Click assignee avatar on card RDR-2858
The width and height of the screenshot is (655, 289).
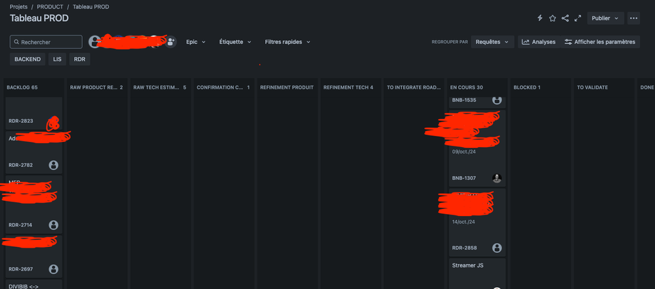click(497, 248)
